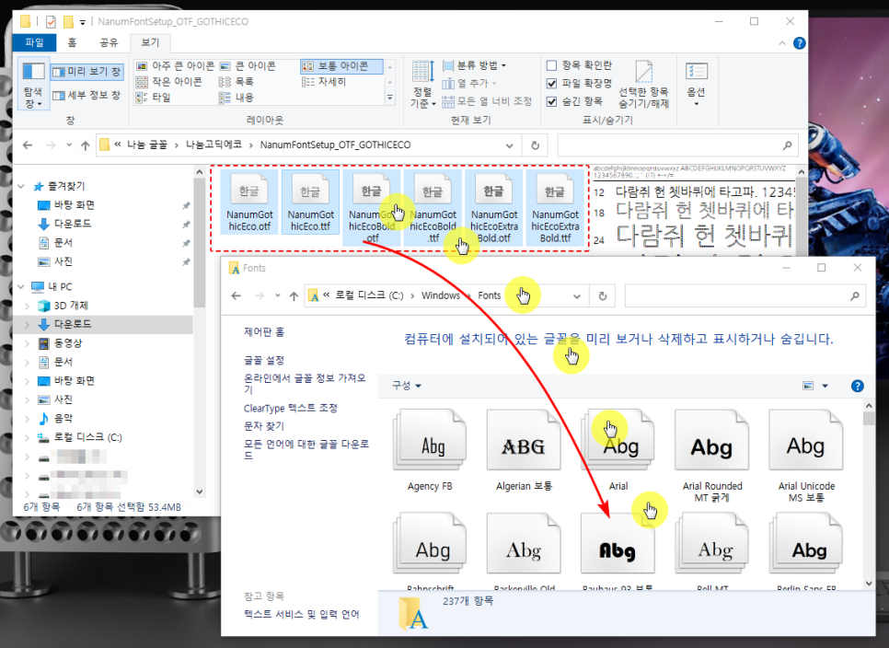
Task: Select the Arial Rounded MT 굵게 font
Action: 712,457
